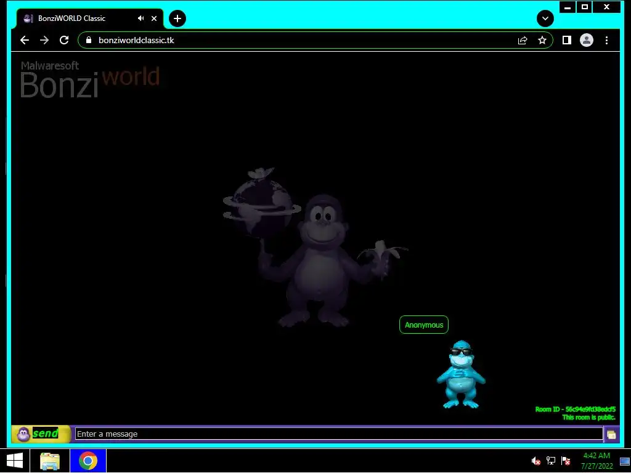
Task: Mute the BonziWORLD Classic tab audio
Action: pyautogui.click(x=141, y=18)
